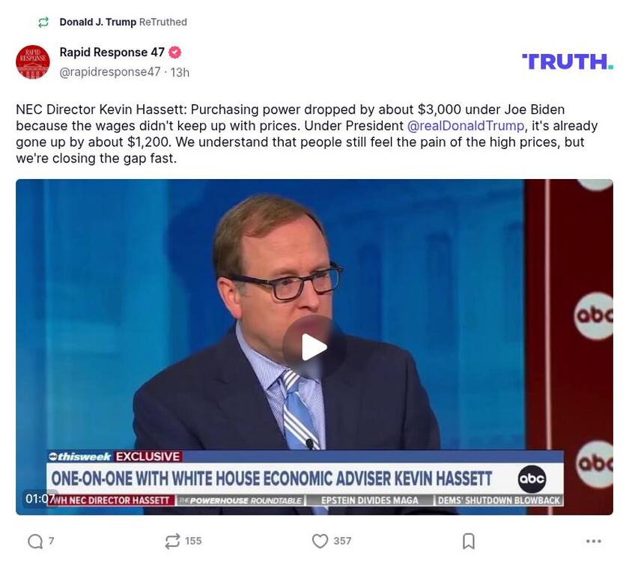Screen dimensions: 629x570
Task: Click the @rapidresponse47 handle
Action: (x=110, y=72)
